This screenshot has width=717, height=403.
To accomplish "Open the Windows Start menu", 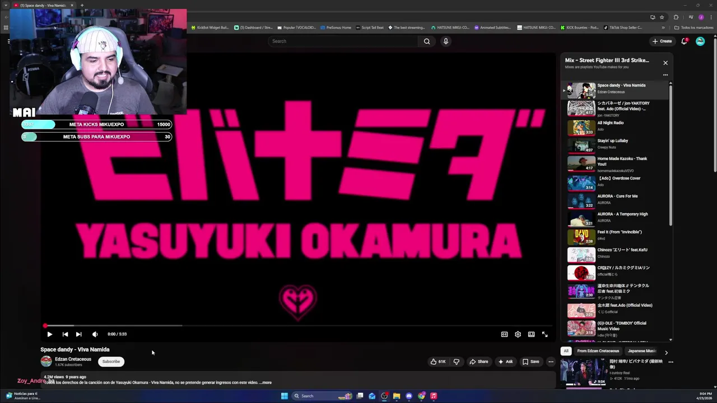I will click(284, 396).
